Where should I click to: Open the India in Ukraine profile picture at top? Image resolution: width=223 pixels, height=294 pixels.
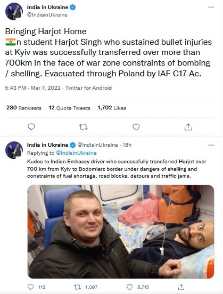[14, 11]
